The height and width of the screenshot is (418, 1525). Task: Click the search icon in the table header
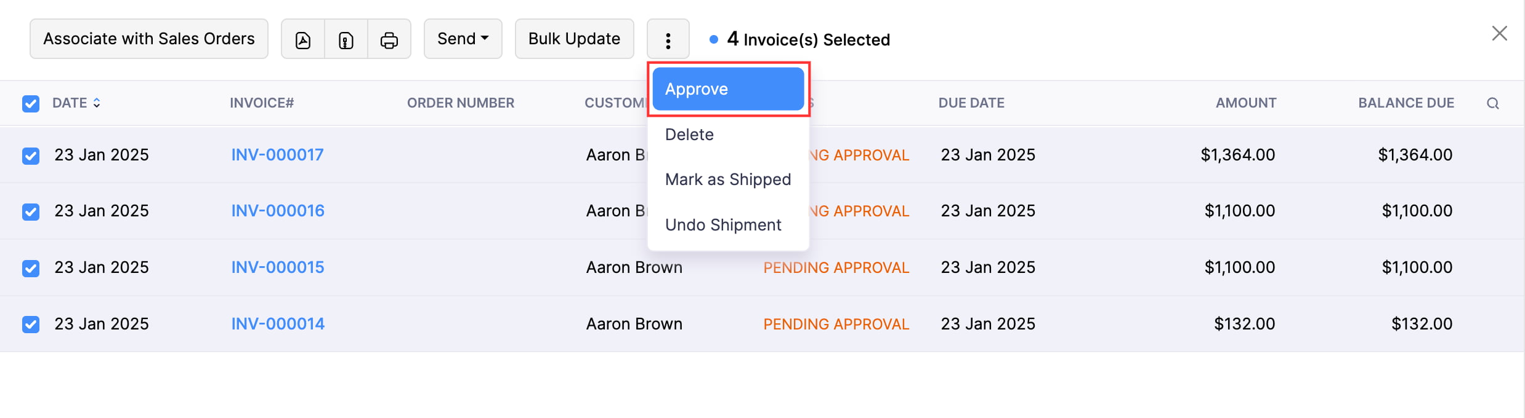tap(1493, 103)
